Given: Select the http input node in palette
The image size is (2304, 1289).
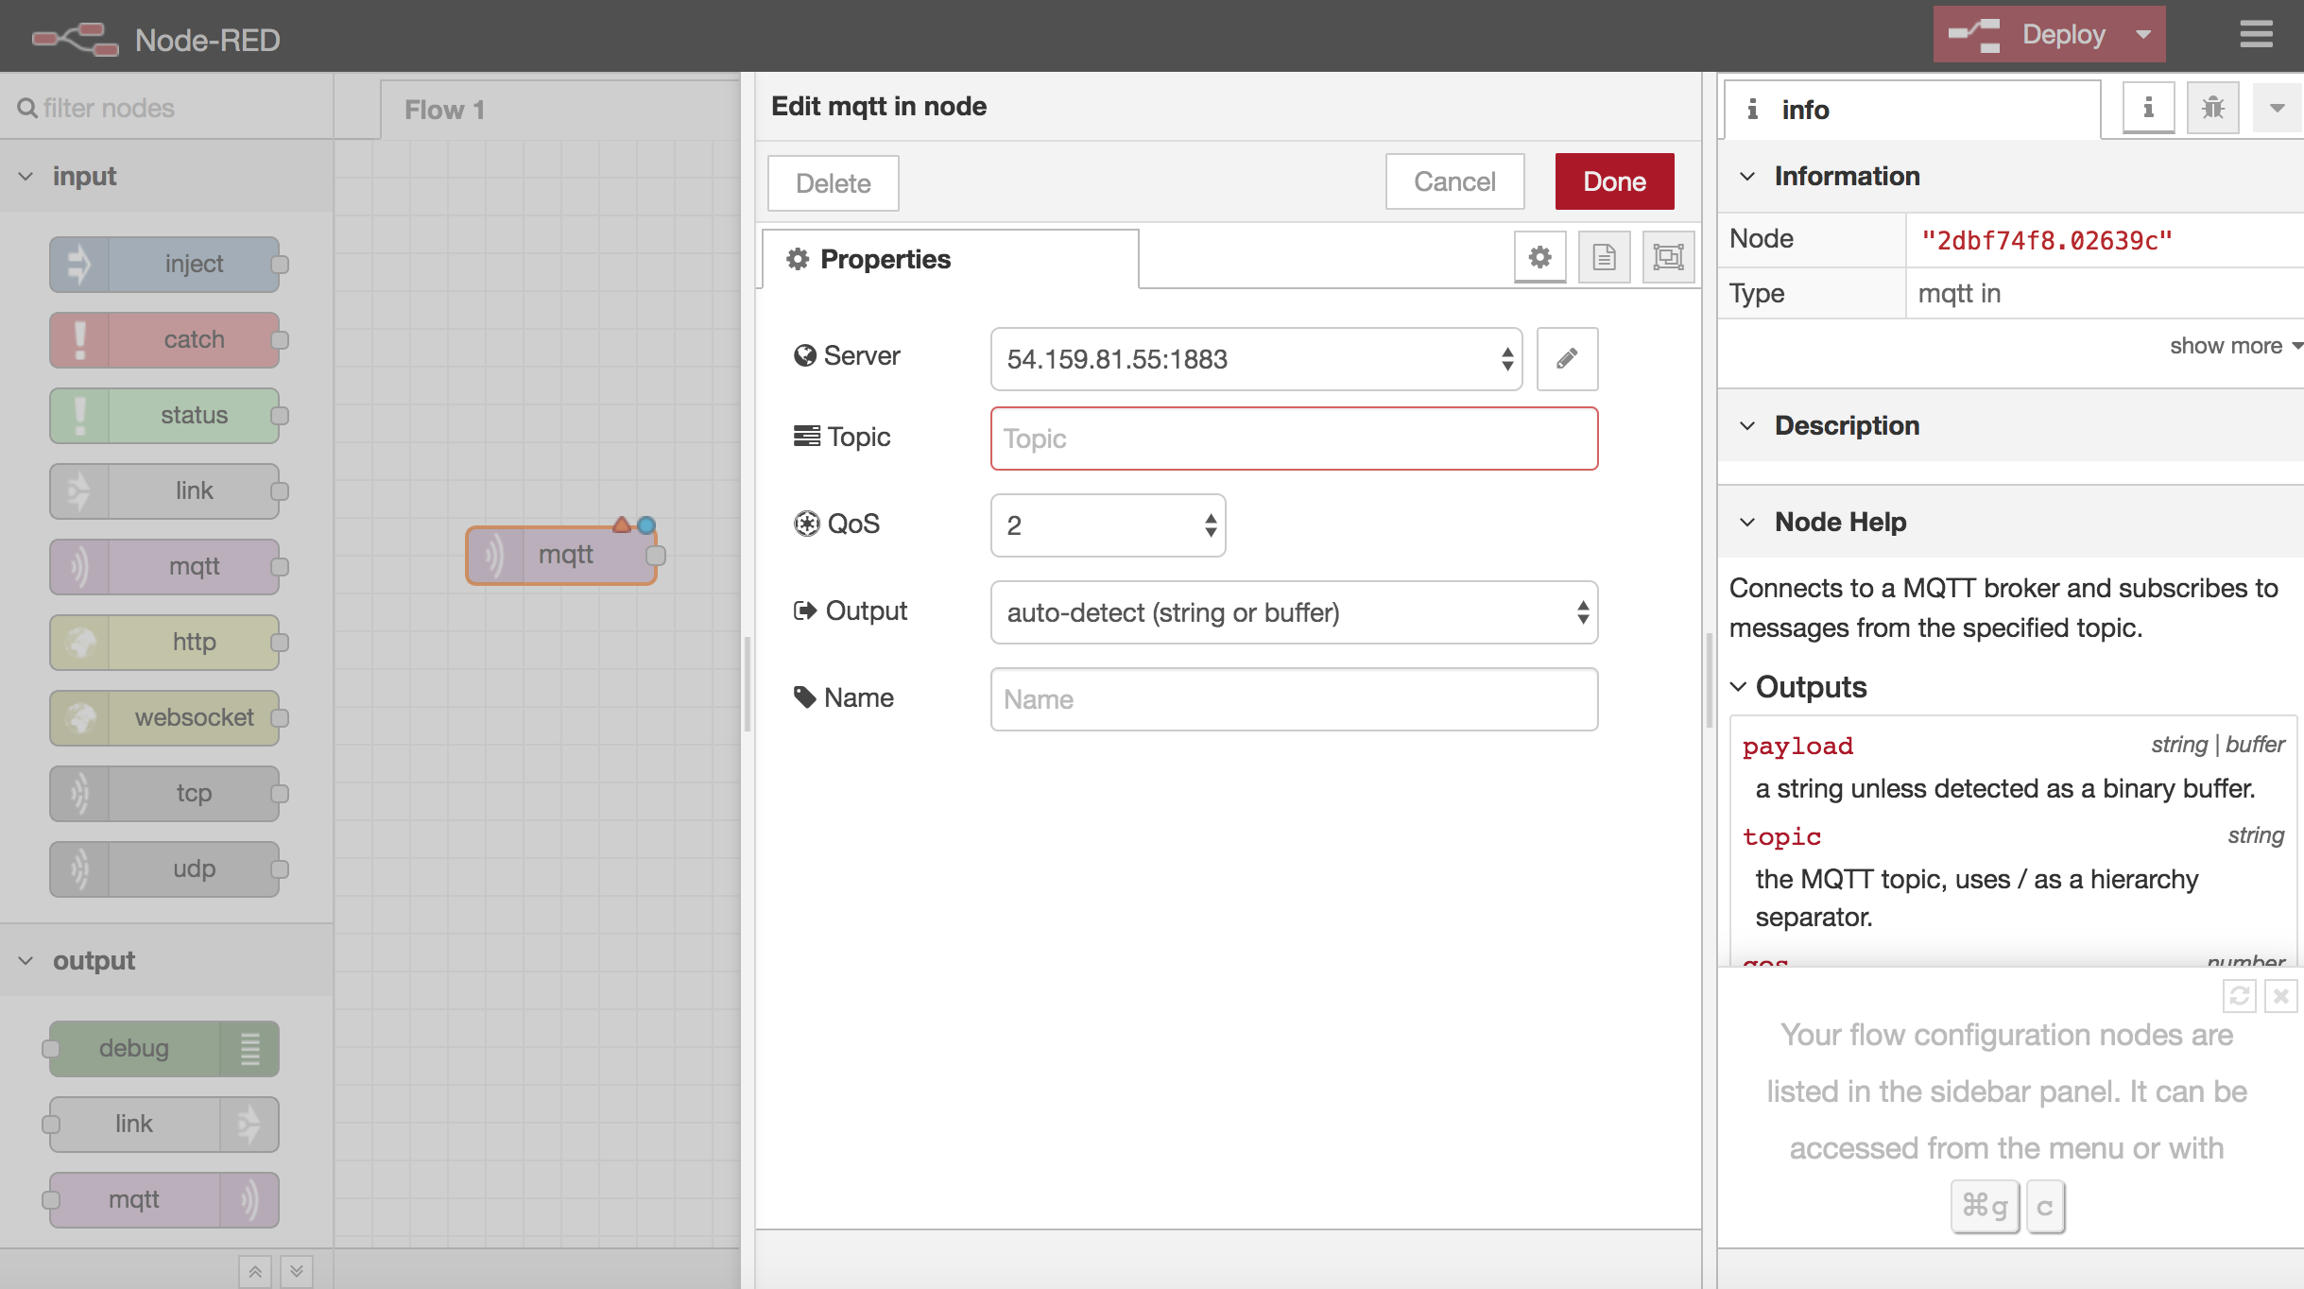Looking at the screenshot, I should click(165, 642).
